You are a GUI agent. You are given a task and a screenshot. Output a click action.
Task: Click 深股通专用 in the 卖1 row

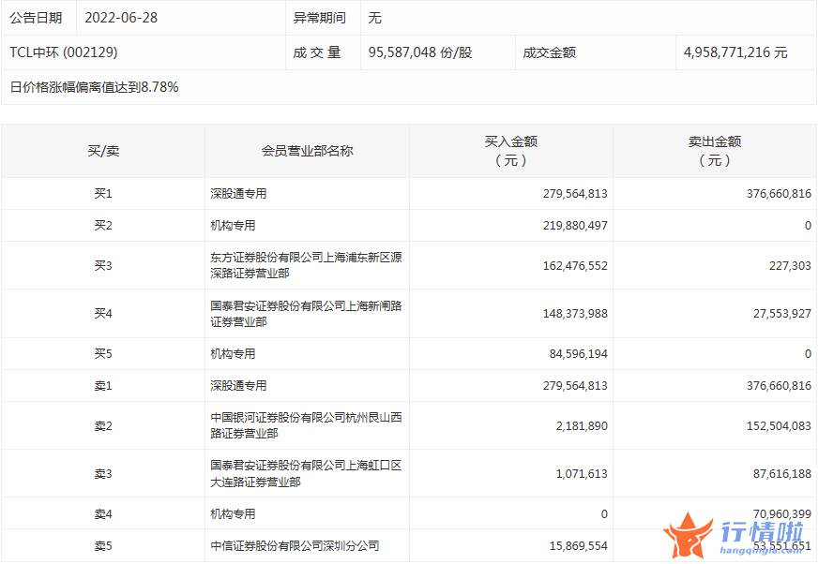(238, 385)
